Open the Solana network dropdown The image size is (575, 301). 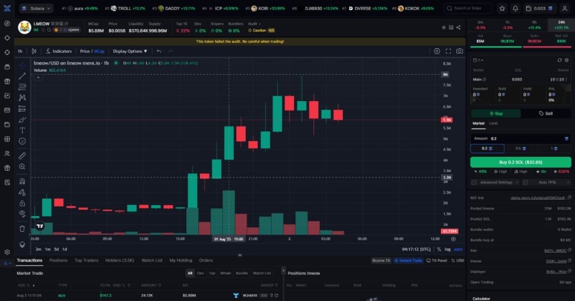click(36, 8)
